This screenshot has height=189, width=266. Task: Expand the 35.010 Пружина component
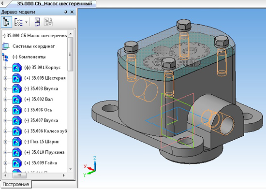[5, 152]
